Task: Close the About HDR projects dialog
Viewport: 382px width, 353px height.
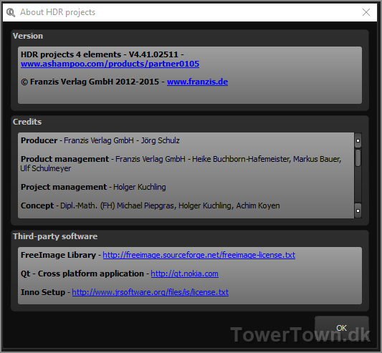Action: (366, 12)
